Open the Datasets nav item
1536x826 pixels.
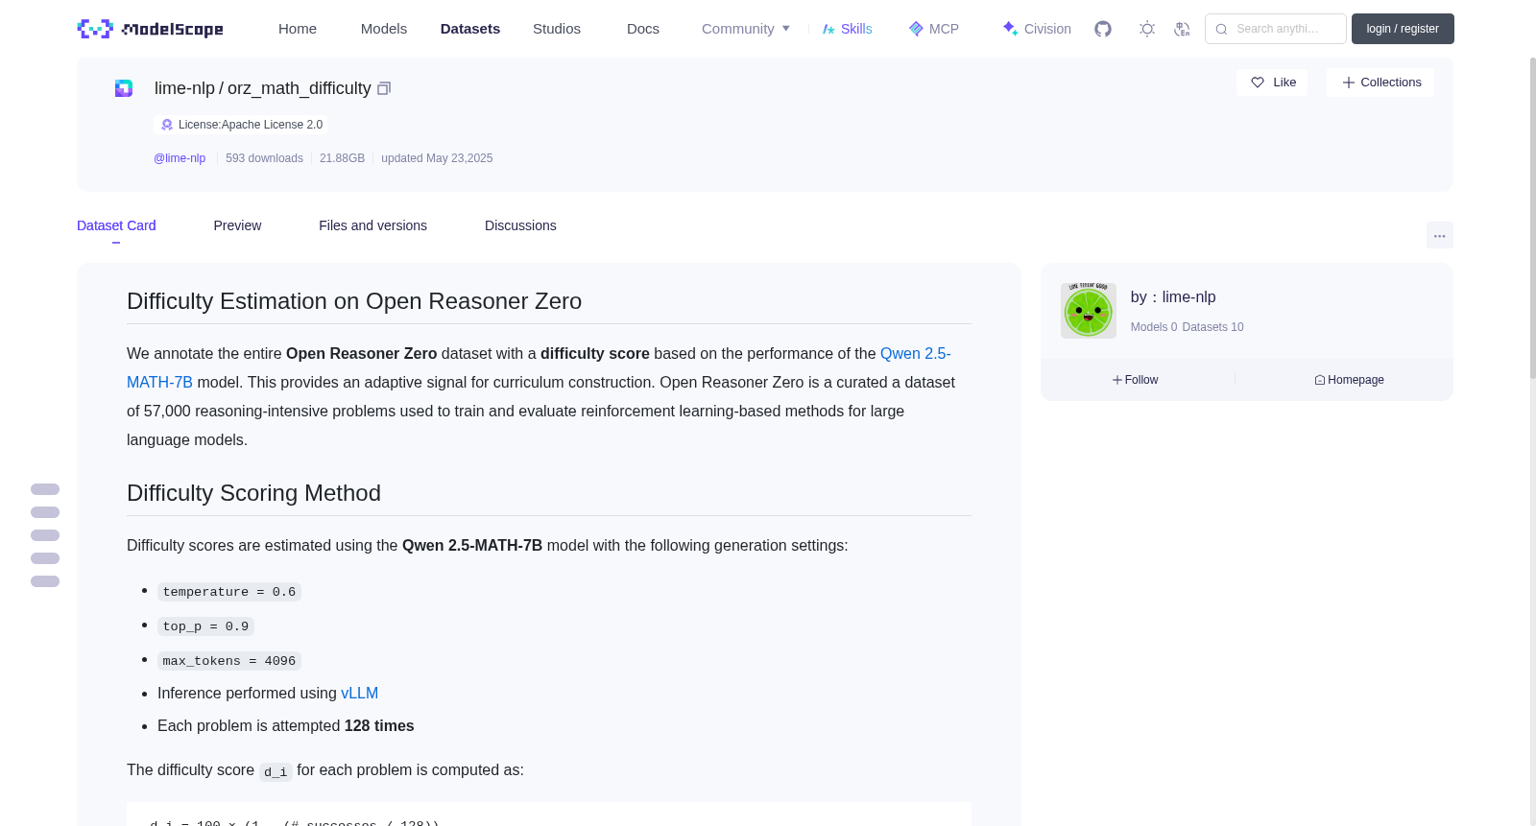470,29
